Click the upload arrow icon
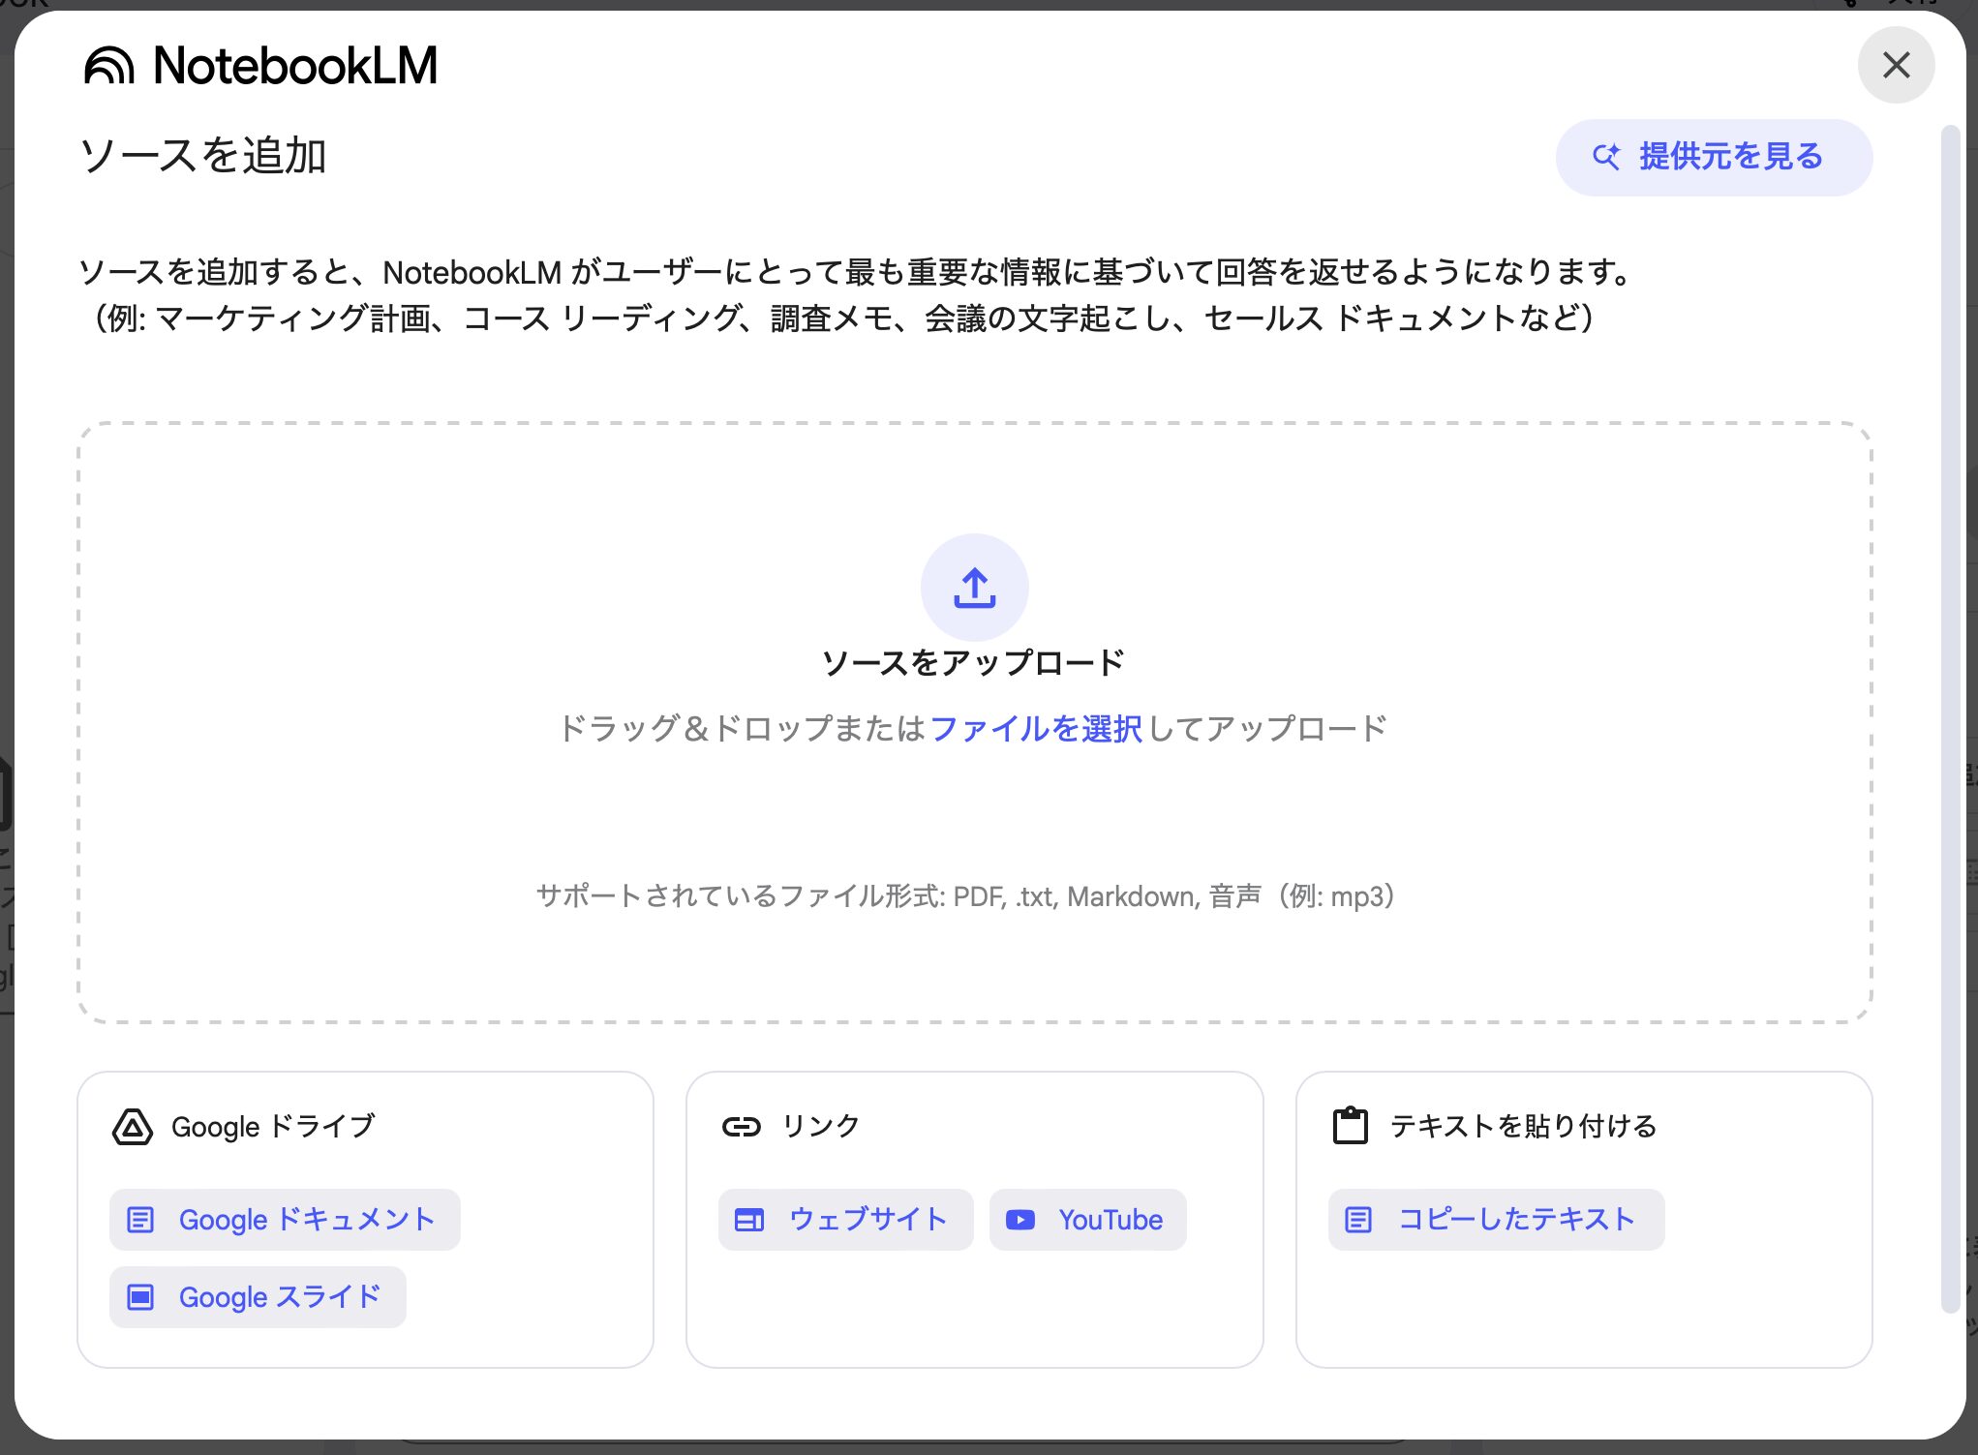The height and width of the screenshot is (1455, 1978). pyautogui.click(x=974, y=587)
